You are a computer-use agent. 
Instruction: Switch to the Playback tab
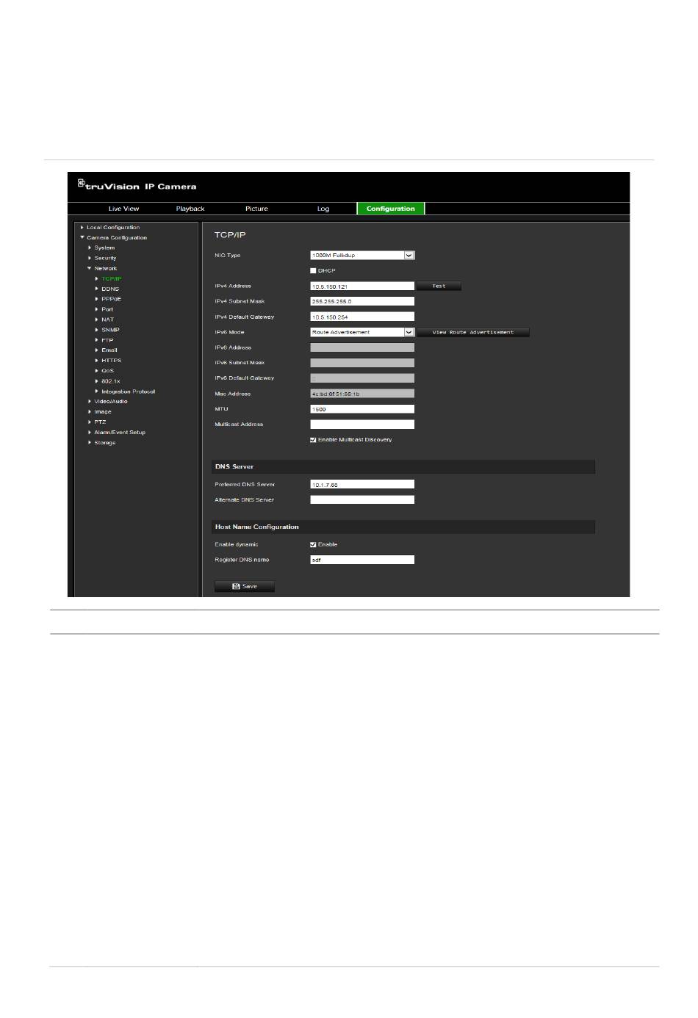point(190,209)
